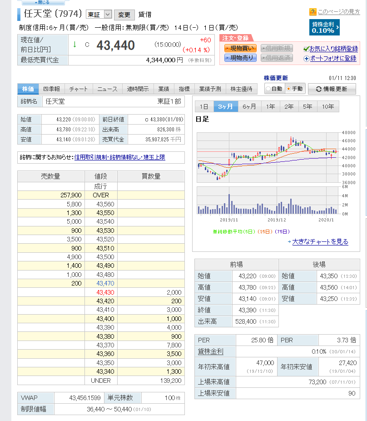The image size is (367, 421).
Task: Click the daily candlestick price chart
Action: point(268,157)
